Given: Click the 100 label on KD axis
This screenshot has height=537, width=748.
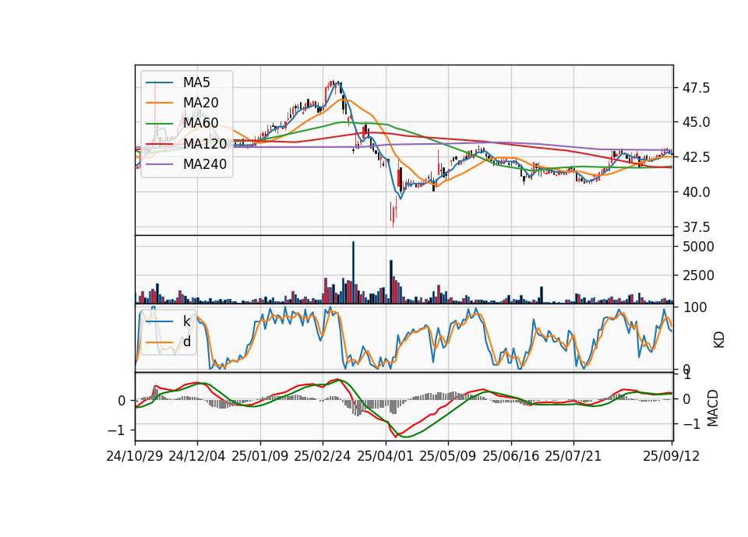Looking at the screenshot, I should (x=695, y=307).
